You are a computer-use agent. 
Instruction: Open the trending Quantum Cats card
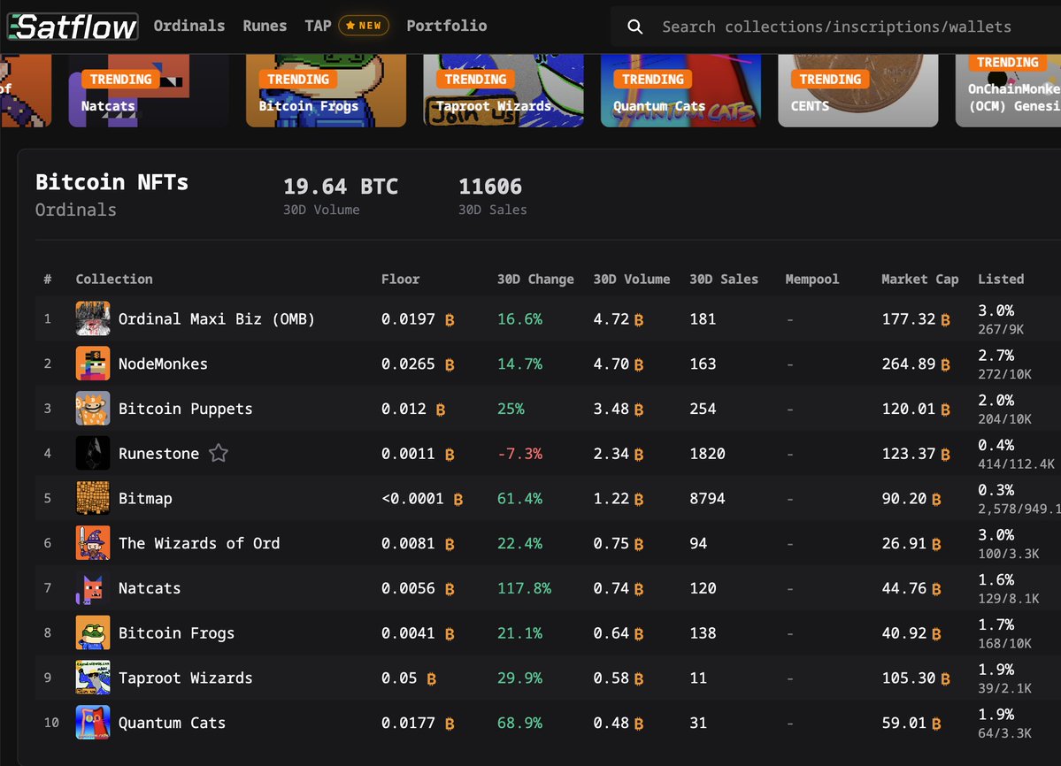(x=680, y=90)
